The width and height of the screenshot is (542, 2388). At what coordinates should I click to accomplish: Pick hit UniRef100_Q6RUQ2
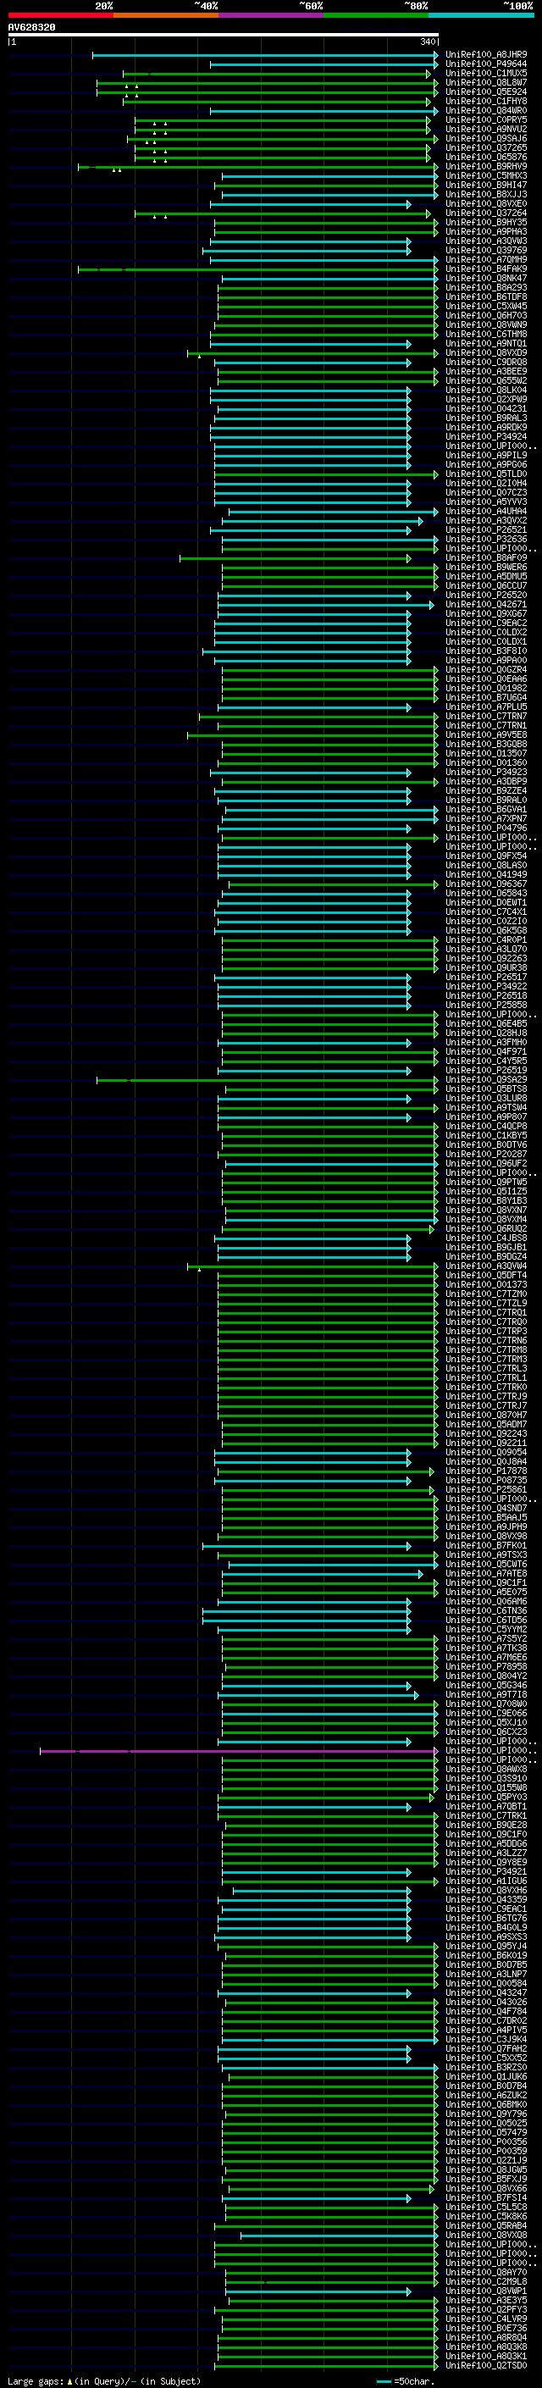point(486,1229)
